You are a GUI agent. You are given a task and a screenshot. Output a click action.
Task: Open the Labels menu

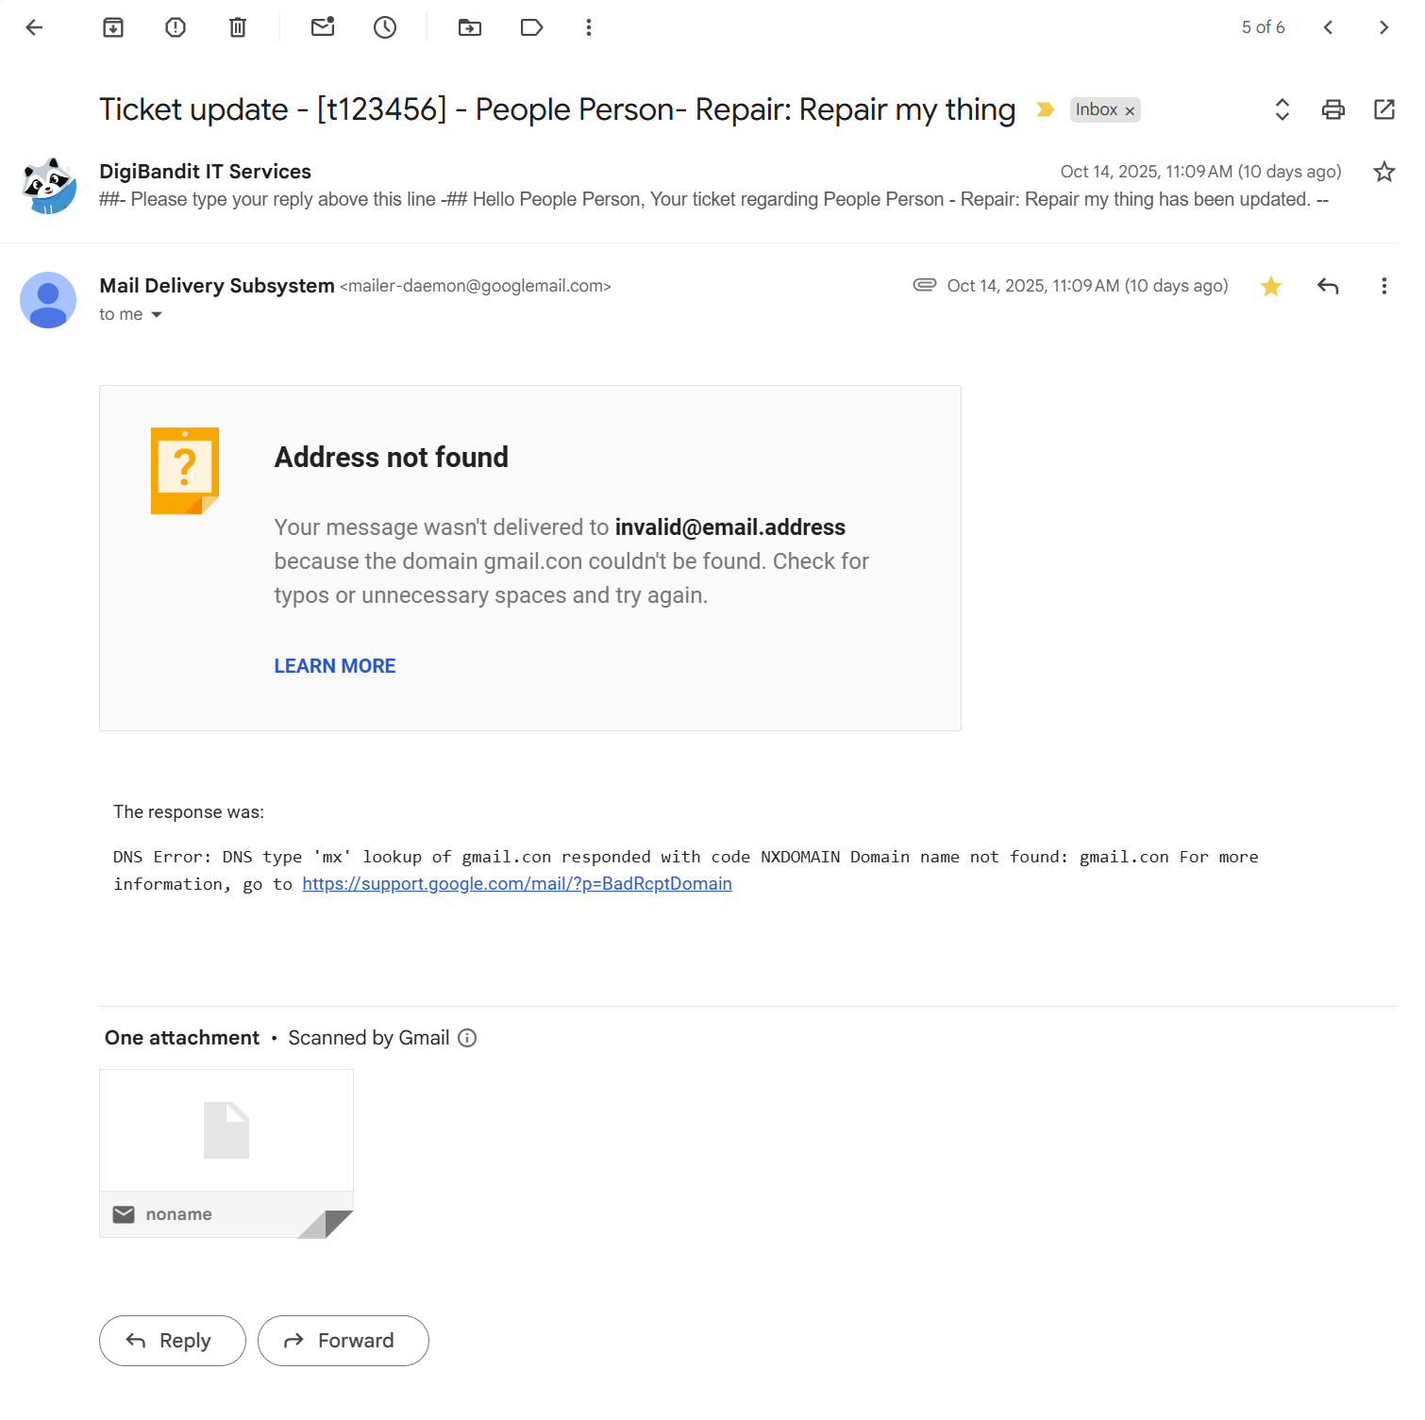532,27
